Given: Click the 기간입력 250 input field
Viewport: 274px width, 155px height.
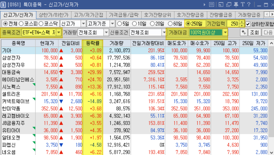Looking at the screenshot, I should pos(233,24).
